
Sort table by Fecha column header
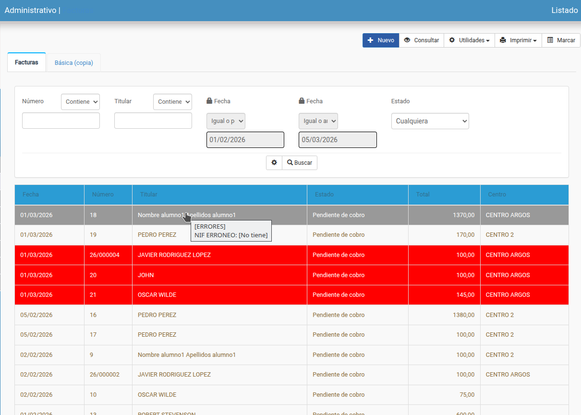pos(31,195)
